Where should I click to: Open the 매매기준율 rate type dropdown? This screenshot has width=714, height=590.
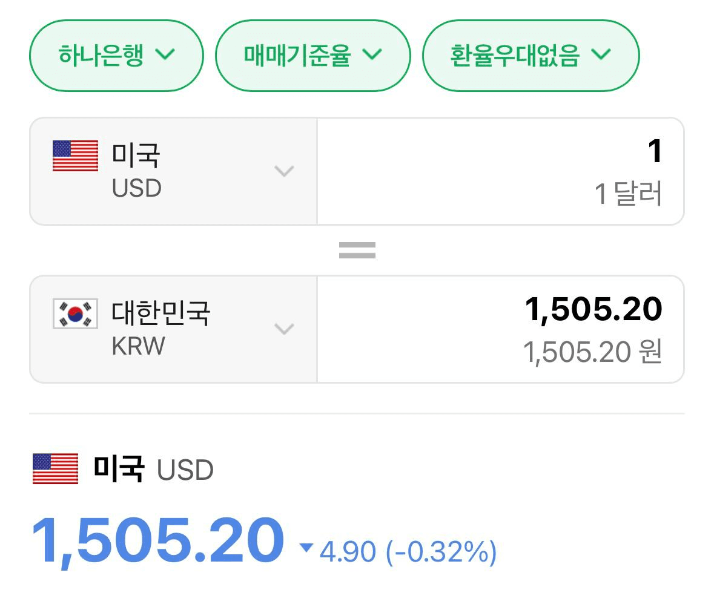coord(312,56)
